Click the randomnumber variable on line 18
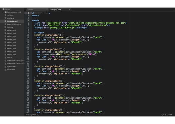Viewport: 175px width, 124px height. click(49, 54)
